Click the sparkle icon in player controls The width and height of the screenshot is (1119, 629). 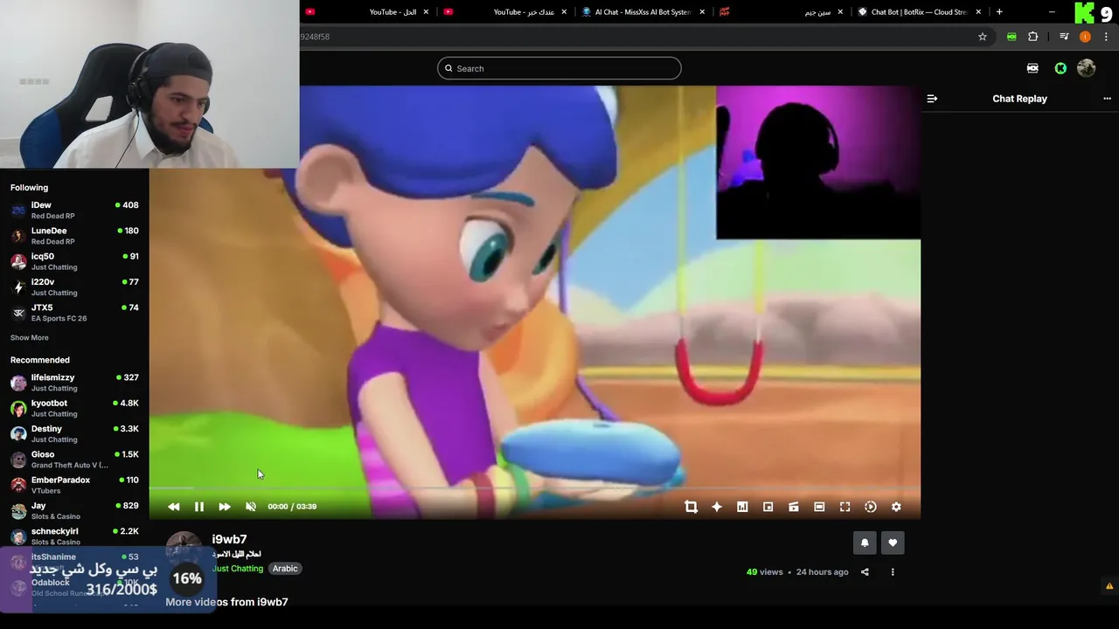coord(717,507)
